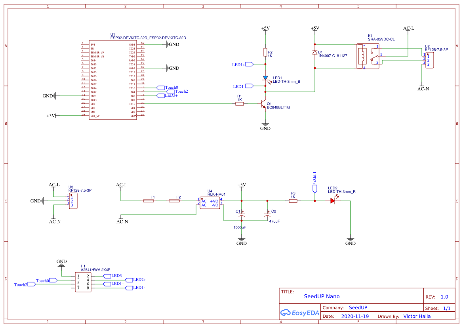Click the LED2+ net flag at header H1

pyautogui.click(x=129, y=280)
